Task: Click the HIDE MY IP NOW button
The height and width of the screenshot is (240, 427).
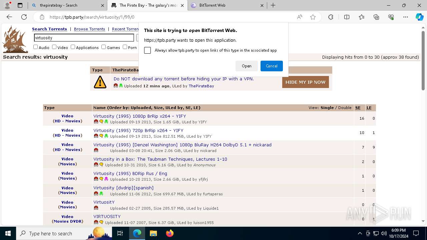Action: 305,82
